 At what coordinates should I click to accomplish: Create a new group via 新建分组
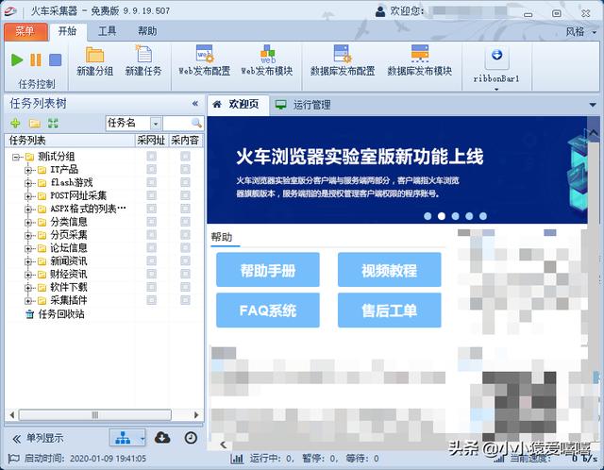click(x=94, y=61)
